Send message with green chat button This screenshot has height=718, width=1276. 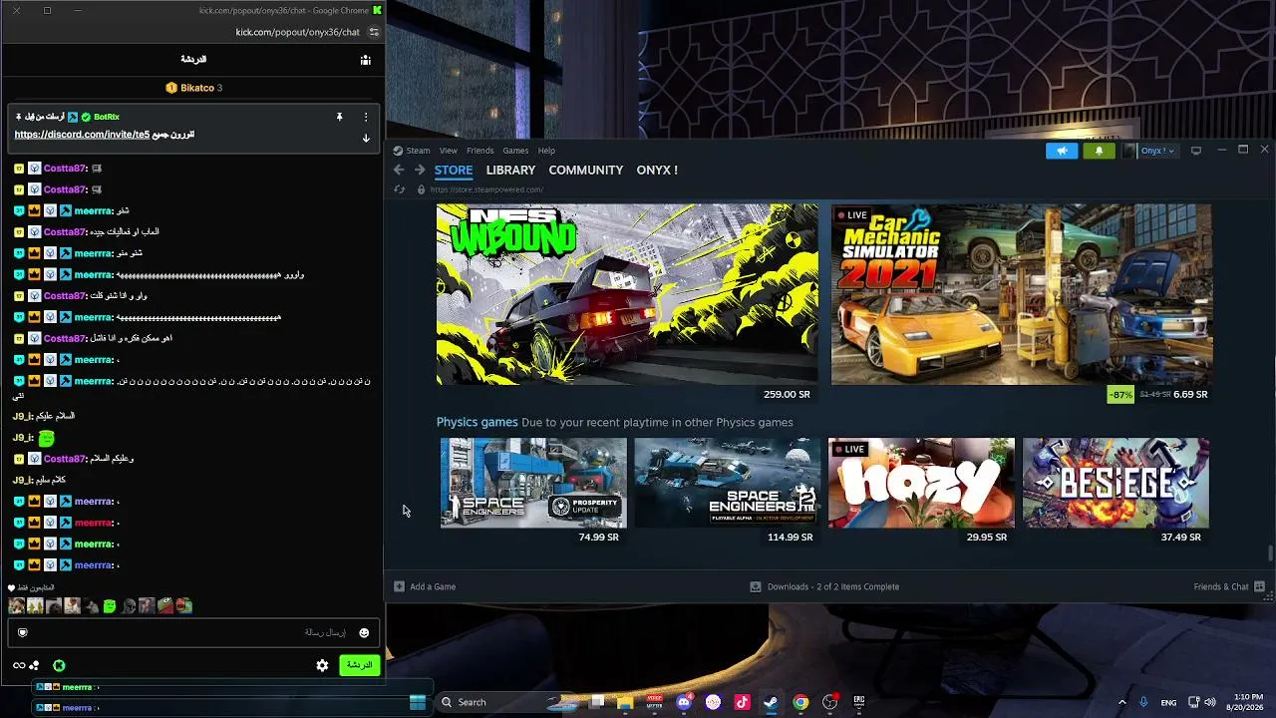(x=359, y=665)
